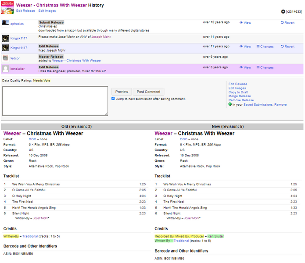Open Ken Sluiter credit link in new revision
This screenshot has width=305, height=263.
coord(215,236)
